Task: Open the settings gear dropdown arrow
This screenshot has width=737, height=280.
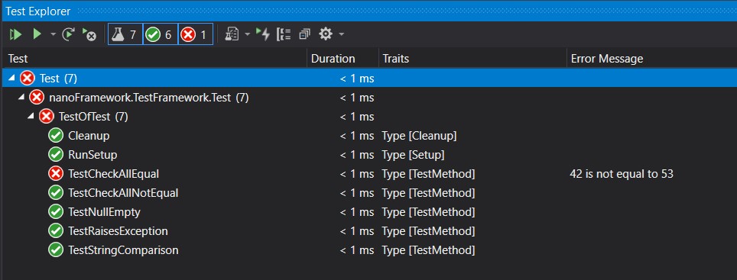Action: pyautogui.click(x=341, y=34)
